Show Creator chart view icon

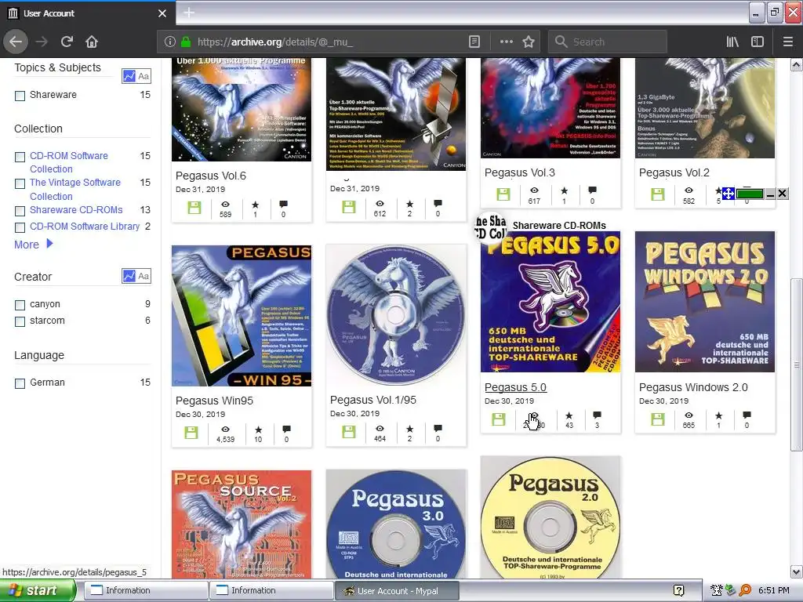pos(129,276)
